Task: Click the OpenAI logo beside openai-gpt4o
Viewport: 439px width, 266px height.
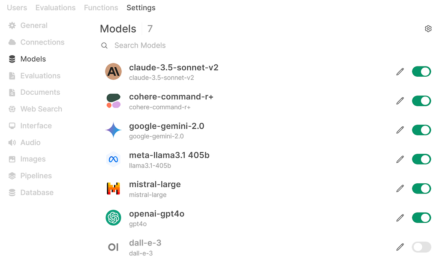Action: click(x=113, y=218)
